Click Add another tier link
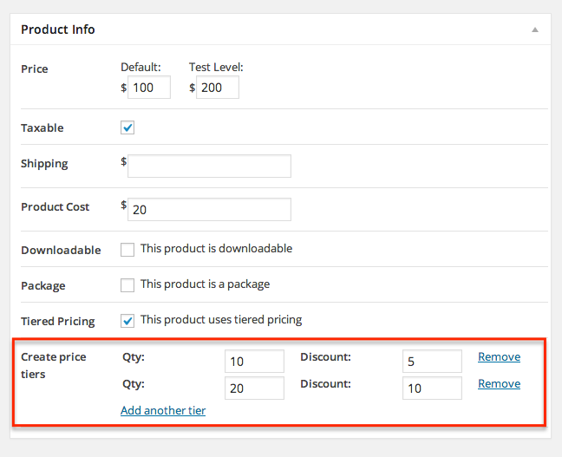Screen dimensions: 562x457 click(x=163, y=410)
